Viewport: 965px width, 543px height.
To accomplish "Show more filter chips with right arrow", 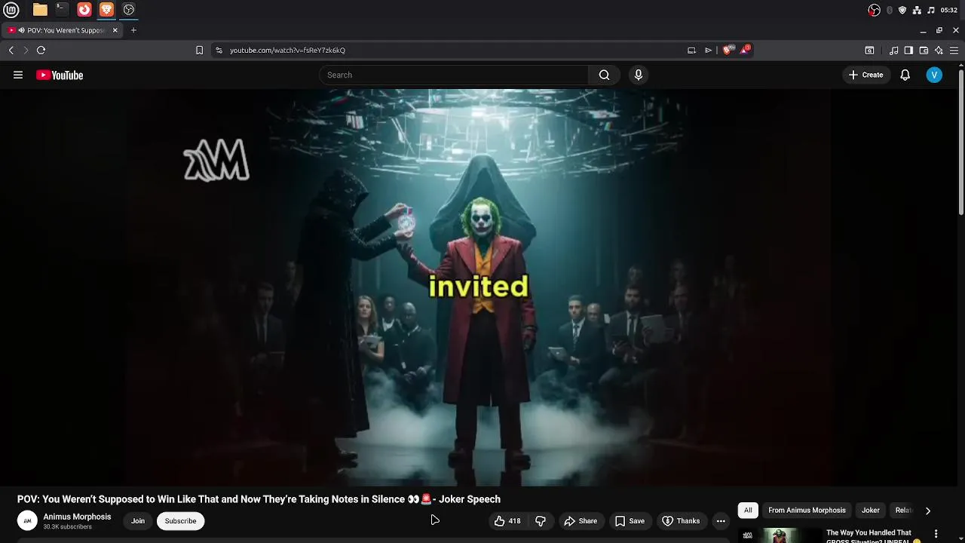I will point(928,511).
